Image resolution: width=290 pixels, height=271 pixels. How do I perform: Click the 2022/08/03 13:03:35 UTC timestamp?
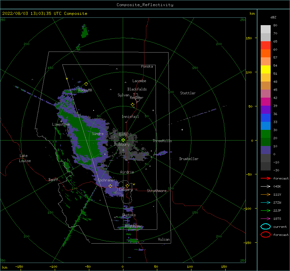click(32, 14)
